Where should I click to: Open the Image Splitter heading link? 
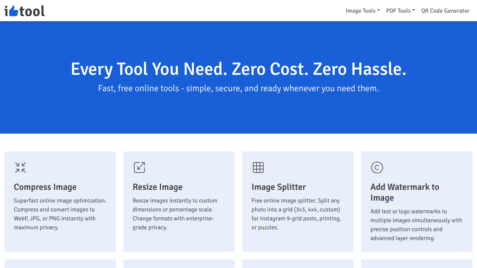(279, 187)
